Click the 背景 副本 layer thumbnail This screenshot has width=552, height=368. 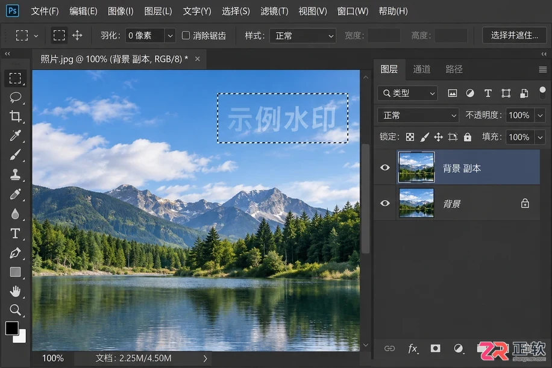[x=416, y=167]
